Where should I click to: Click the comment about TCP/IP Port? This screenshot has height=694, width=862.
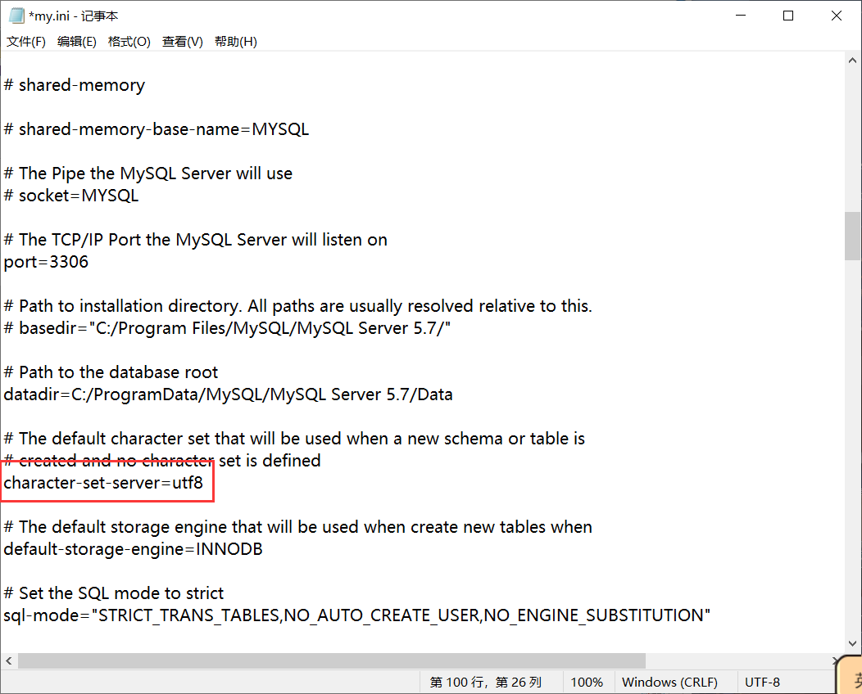pyautogui.click(x=195, y=240)
